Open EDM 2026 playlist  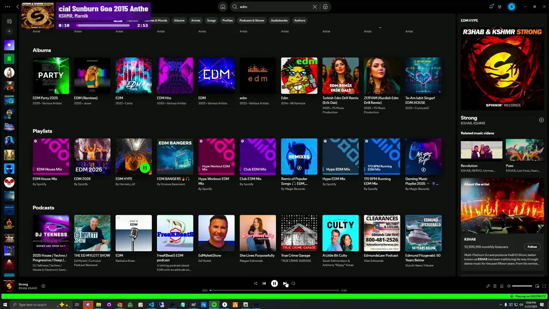pyautogui.click(x=92, y=162)
